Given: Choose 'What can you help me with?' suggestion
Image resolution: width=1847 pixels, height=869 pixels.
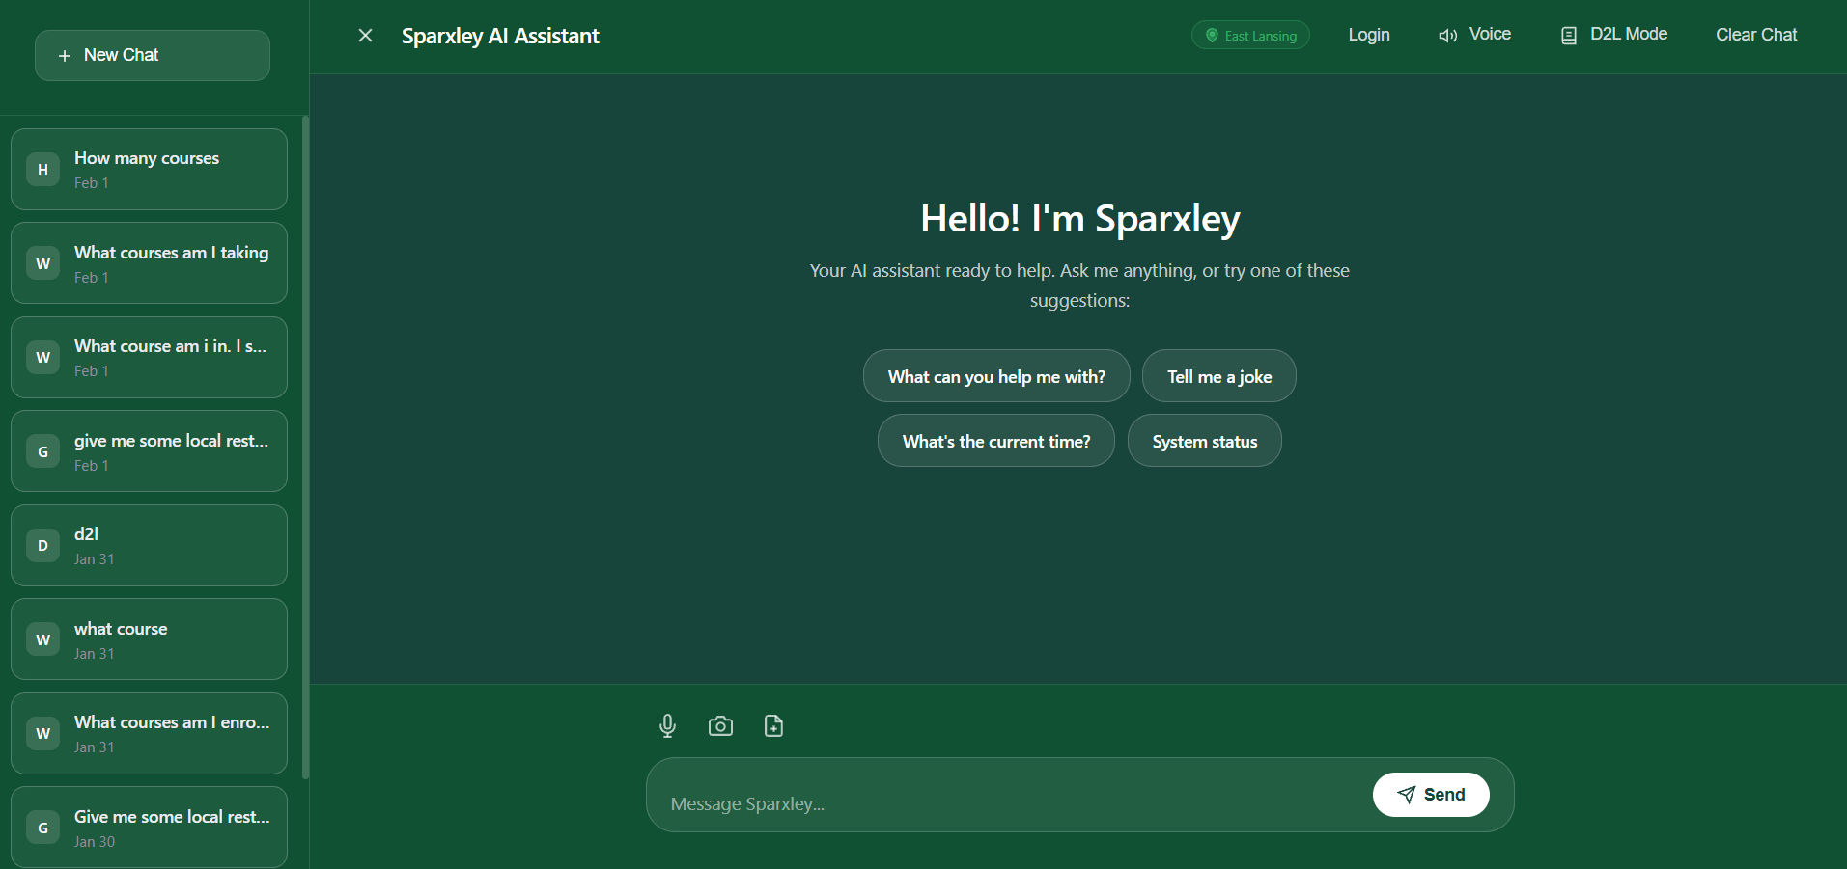Looking at the screenshot, I should coord(996,376).
